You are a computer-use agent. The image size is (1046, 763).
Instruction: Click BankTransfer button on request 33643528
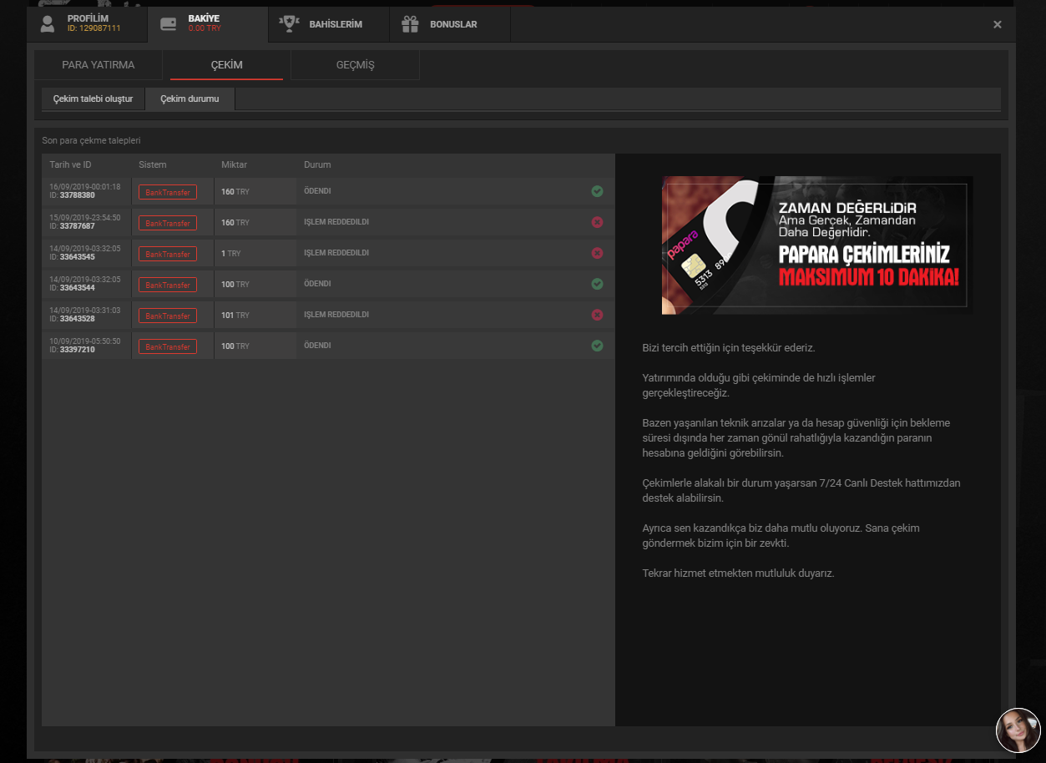pyautogui.click(x=168, y=316)
